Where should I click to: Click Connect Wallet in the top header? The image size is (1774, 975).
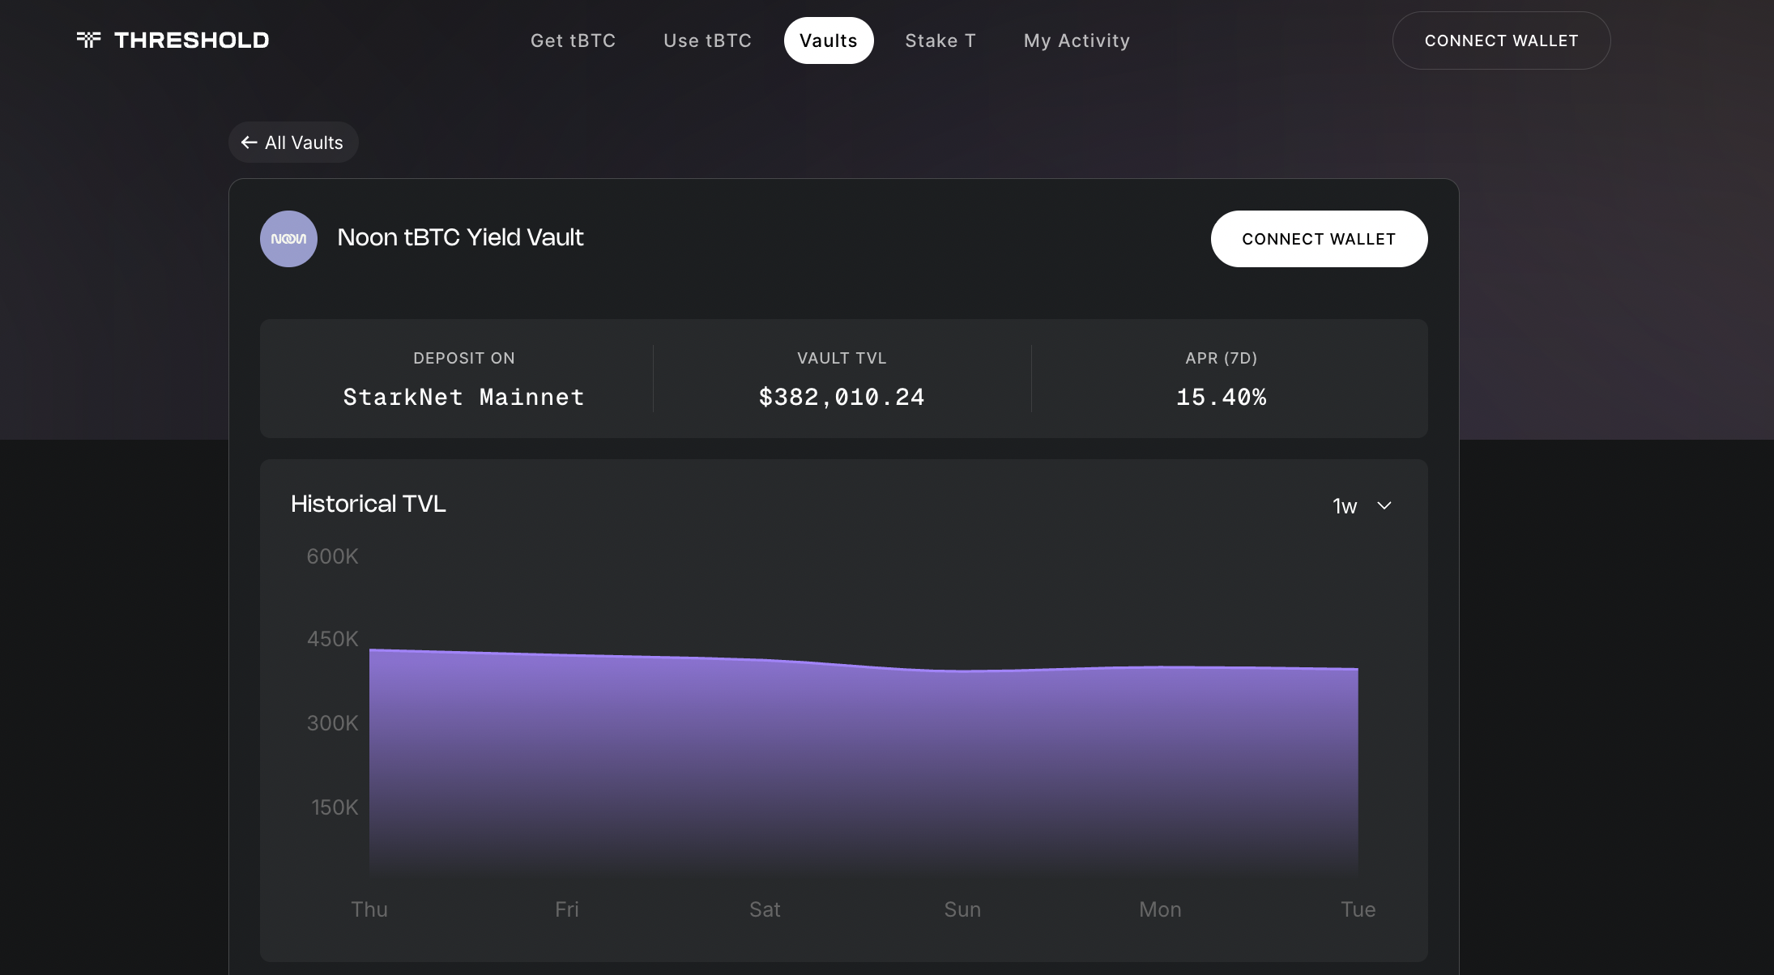tap(1501, 40)
